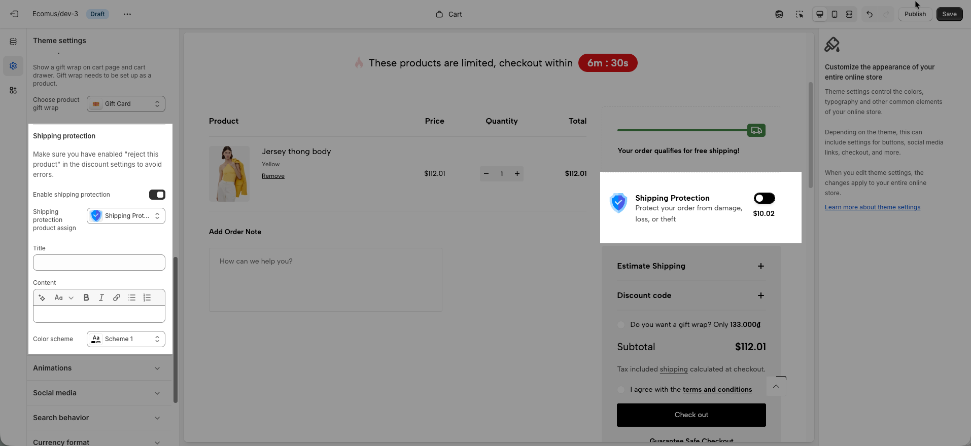Disable Enable shipping protection toggle
The width and height of the screenshot is (971, 446).
[x=157, y=195]
